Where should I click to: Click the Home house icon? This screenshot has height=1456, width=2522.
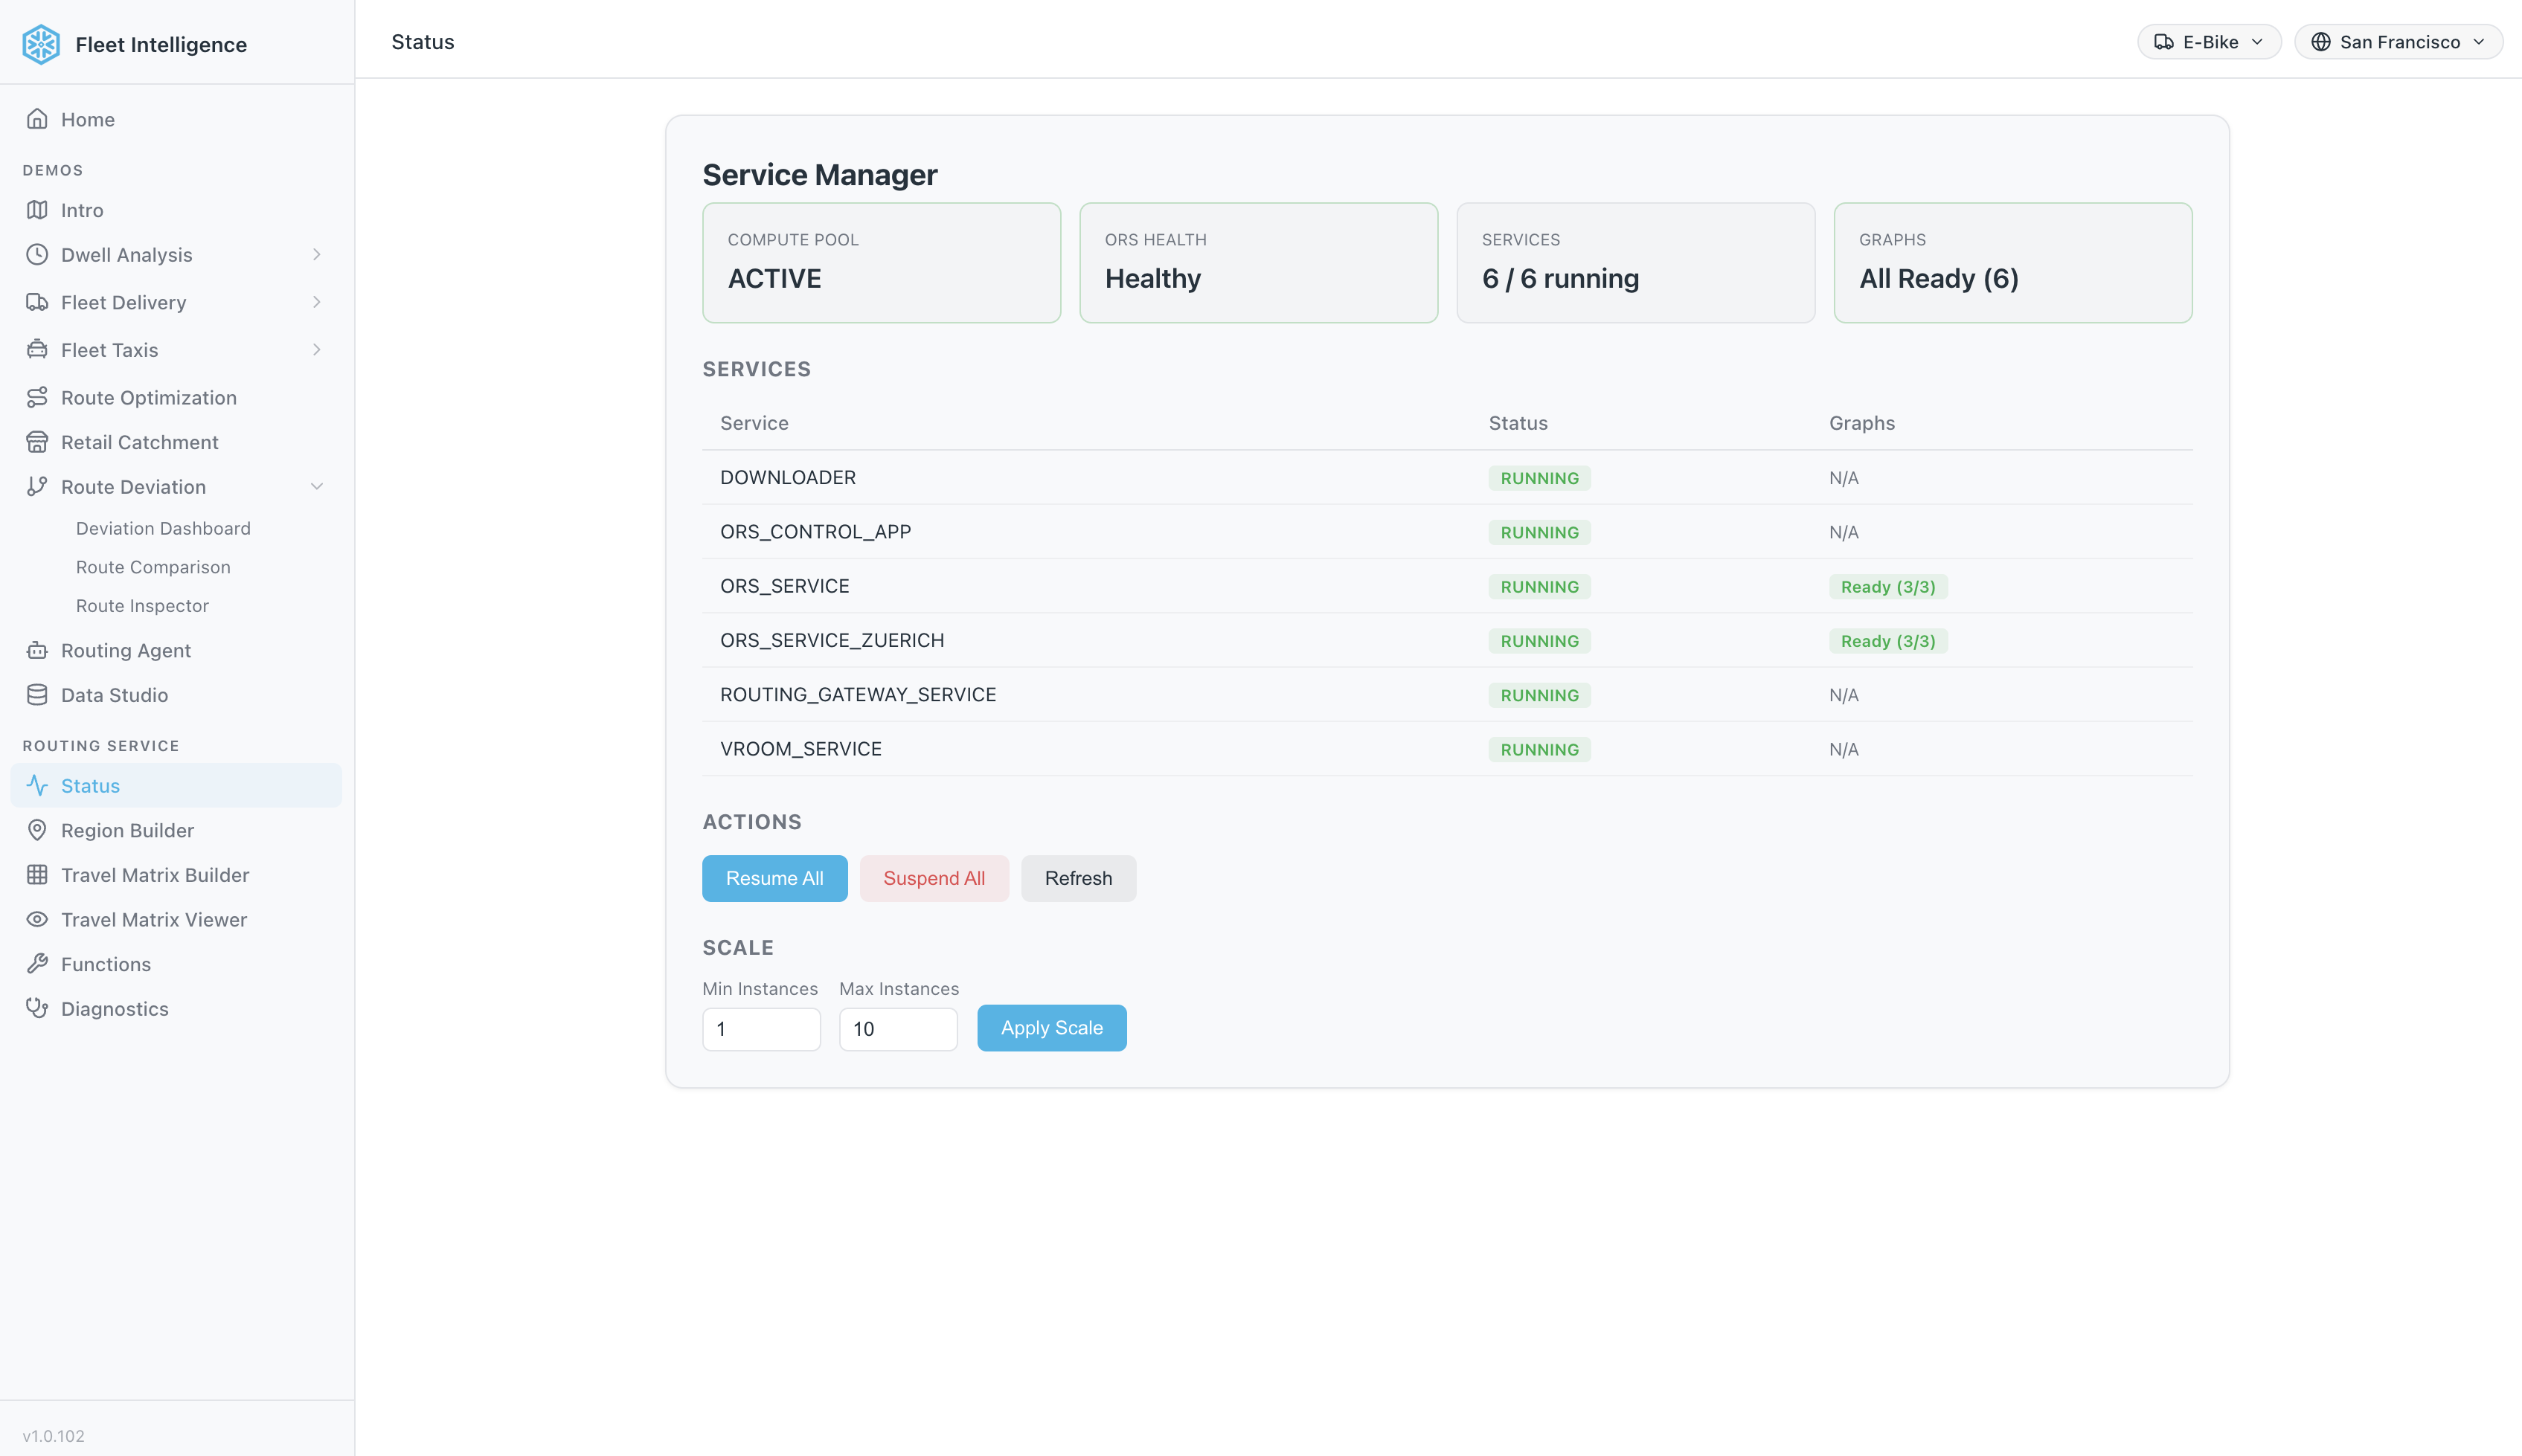[x=37, y=119]
